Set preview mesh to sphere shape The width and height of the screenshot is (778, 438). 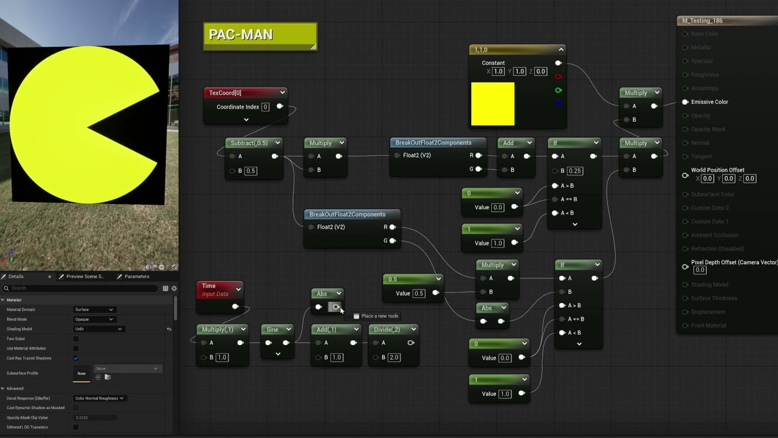tap(154, 267)
